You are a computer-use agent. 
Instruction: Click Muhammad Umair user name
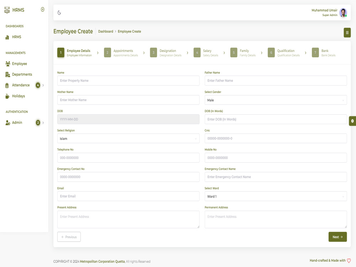(324, 10)
